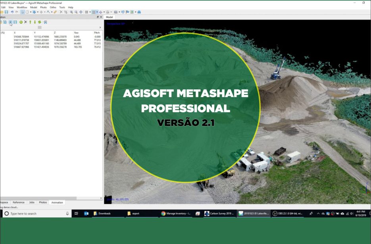Choose the Move Object tool
This screenshot has height=244, width=371.
pos(41,12)
